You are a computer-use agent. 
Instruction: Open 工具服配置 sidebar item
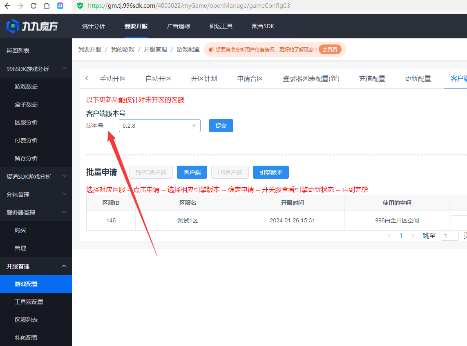pyautogui.click(x=29, y=302)
